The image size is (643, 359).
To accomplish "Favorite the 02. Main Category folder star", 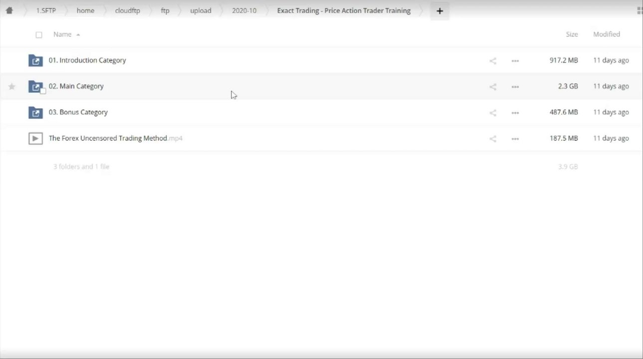I will pyautogui.click(x=12, y=87).
